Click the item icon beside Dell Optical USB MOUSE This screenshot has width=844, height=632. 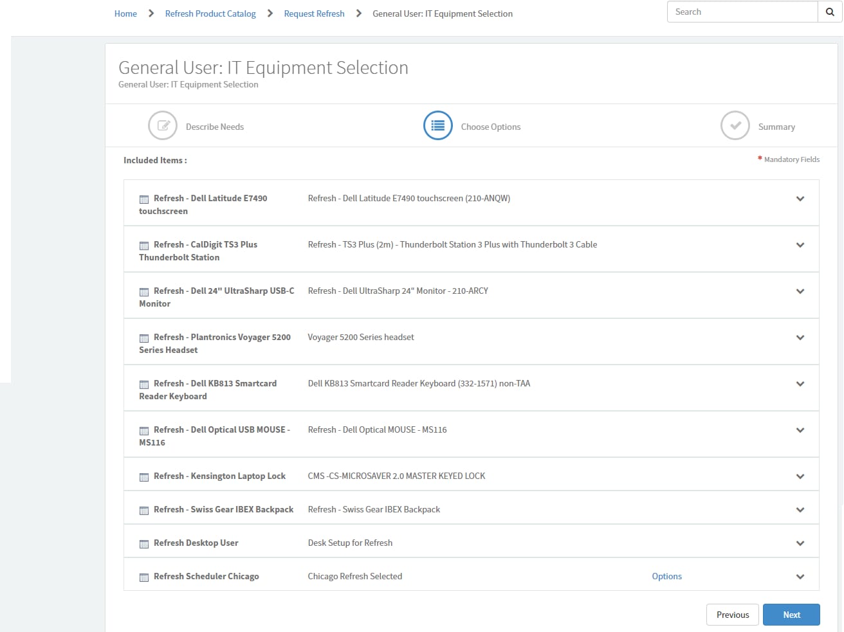coord(144,431)
